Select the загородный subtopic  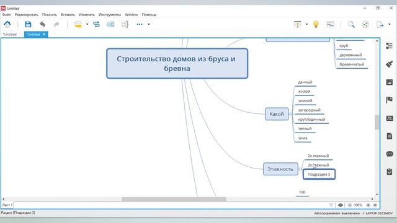309,110
